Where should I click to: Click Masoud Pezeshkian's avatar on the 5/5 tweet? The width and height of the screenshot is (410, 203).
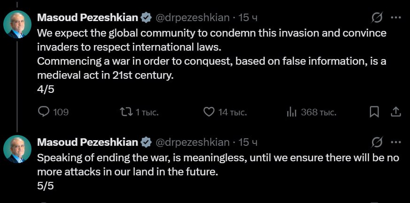coord(17,149)
